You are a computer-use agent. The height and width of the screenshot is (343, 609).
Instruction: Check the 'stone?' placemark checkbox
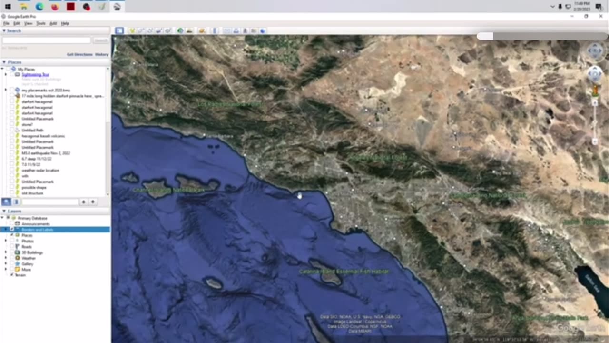(x=12, y=125)
